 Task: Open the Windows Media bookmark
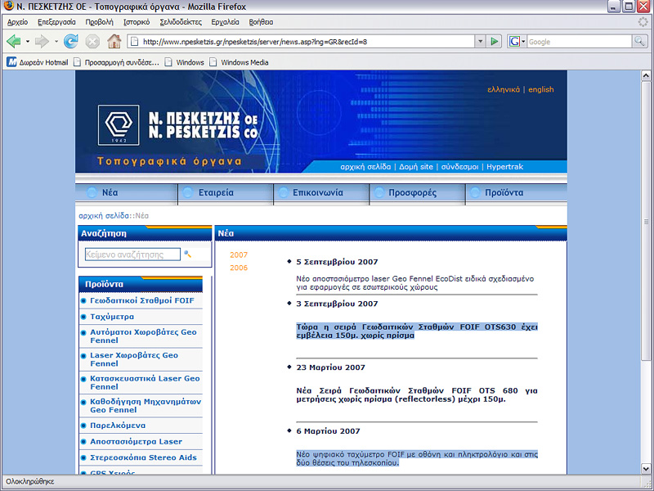coord(240,62)
